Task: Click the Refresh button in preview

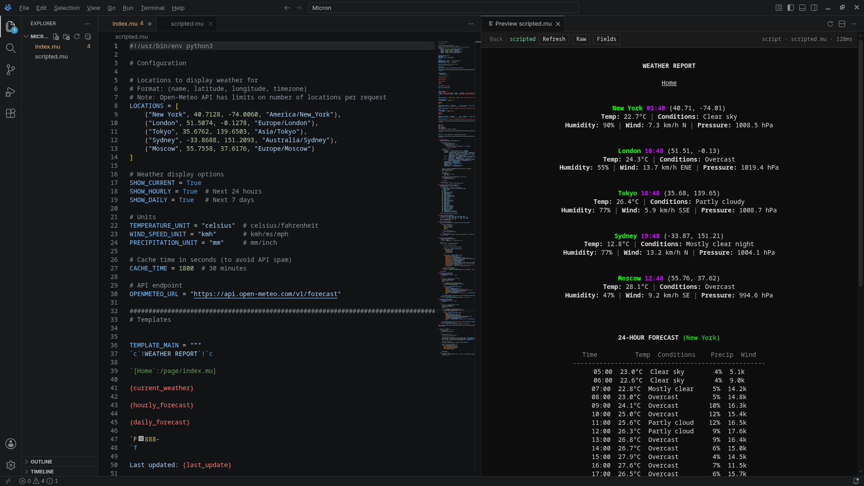Action: click(554, 39)
